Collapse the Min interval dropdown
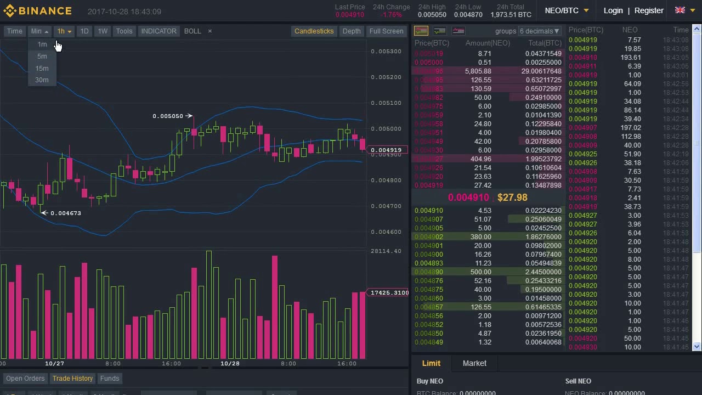The height and width of the screenshot is (395, 702). pyautogui.click(x=39, y=31)
